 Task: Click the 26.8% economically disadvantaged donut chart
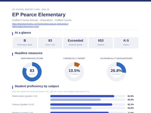pyautogui.click(x=116, y=72)
